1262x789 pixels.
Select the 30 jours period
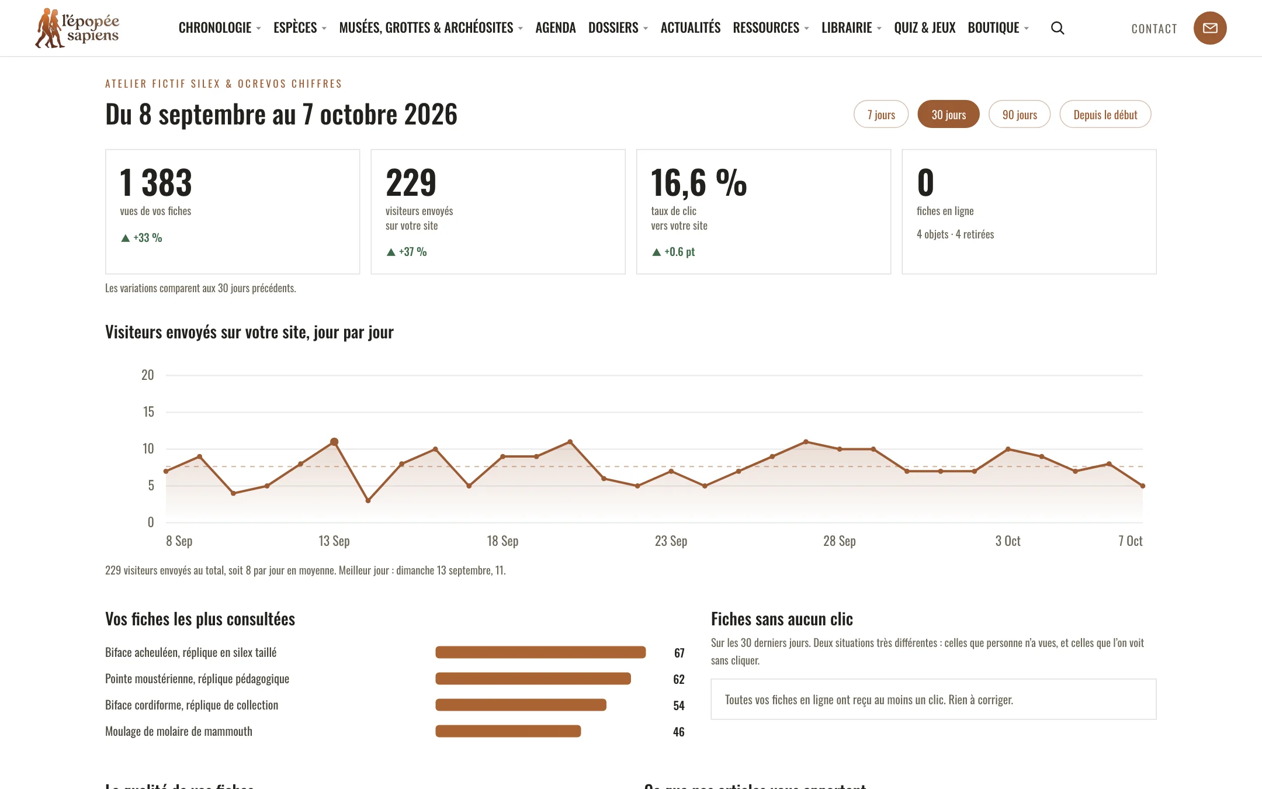948,115
